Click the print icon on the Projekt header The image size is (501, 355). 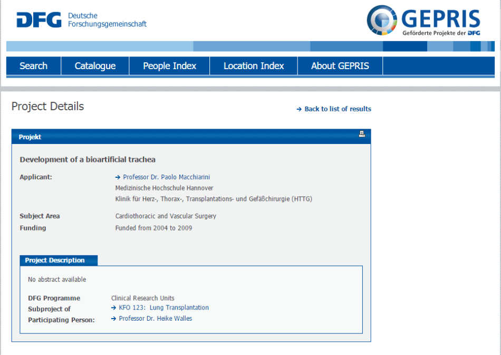click(x=362, y=134)
